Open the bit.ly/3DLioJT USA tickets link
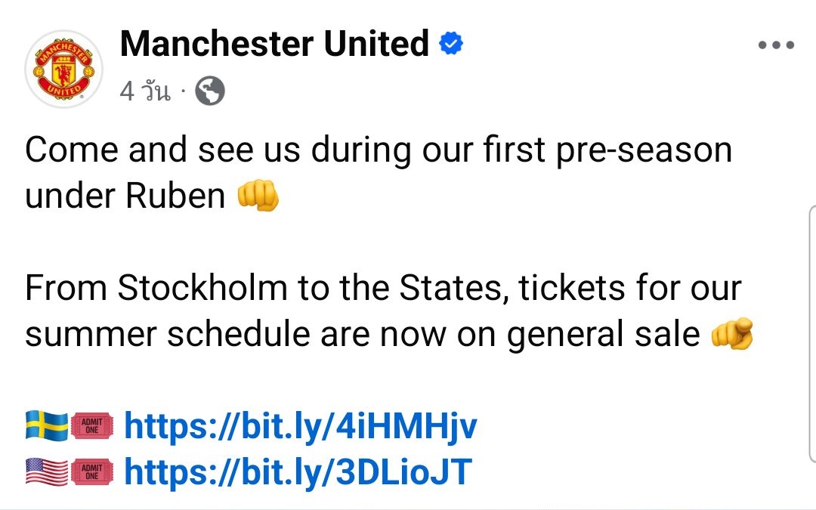The width and height of the screenshot is (816, 510). (298, 472)
